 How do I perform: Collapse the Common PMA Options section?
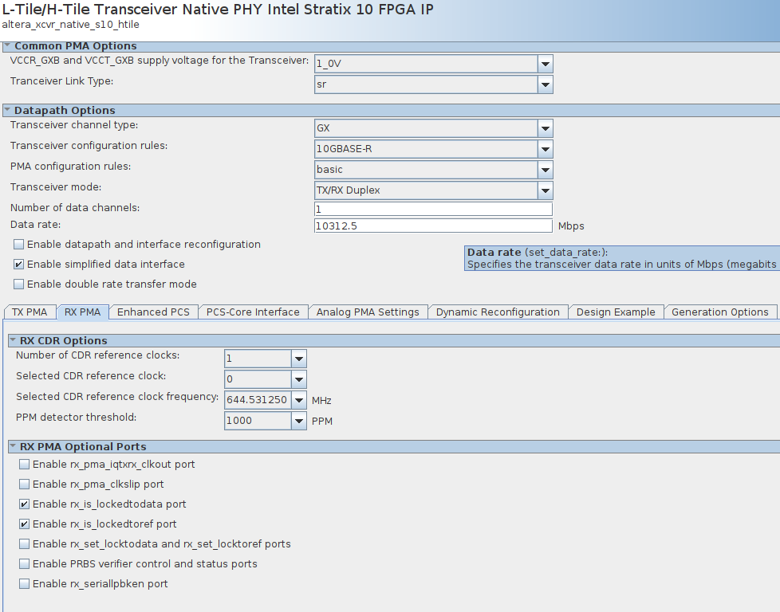pyautogui.click(x=7, y=45)
